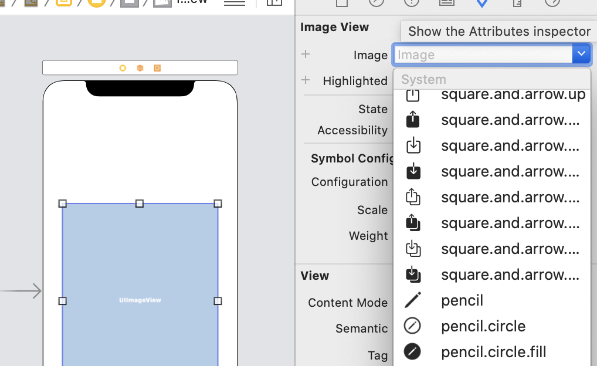Screen dimensions: 597x366
Task: Collapse the Image combo box dropdown arrow
Action: (x=581, y=55)
